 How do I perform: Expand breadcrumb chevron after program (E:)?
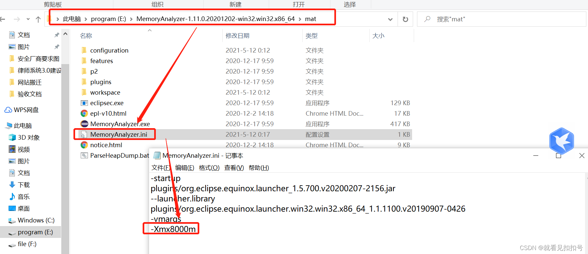131,19
